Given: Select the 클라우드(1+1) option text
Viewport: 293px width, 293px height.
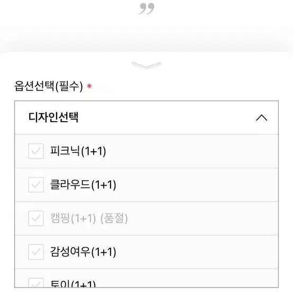Looking at the screenshot, I should click(x=83, y=185).
